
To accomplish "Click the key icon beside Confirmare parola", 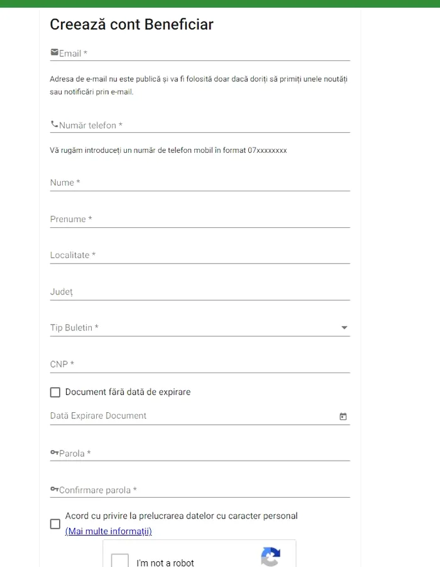I will (54, 490).
